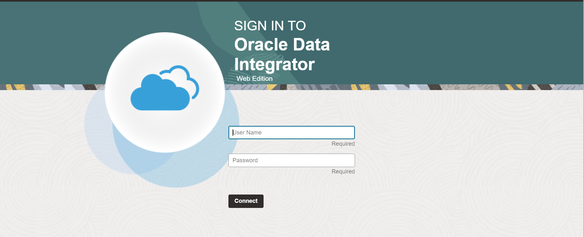The height and width of the screenshot is (237, 584).
Task: Select the Password input field
Action: 291,160
